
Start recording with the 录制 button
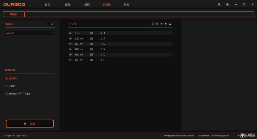coord(30,124)
